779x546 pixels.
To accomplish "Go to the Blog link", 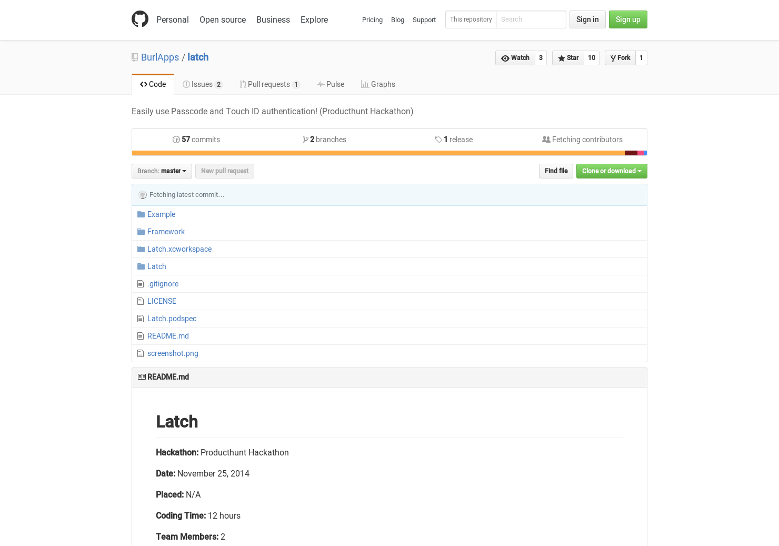I will point(397,20).
